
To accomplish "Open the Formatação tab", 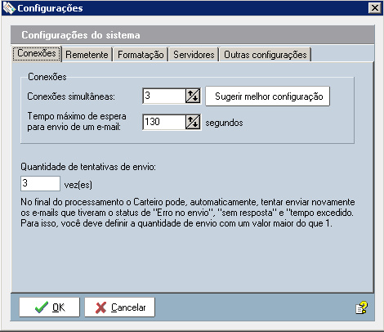I will click(141, 55).
